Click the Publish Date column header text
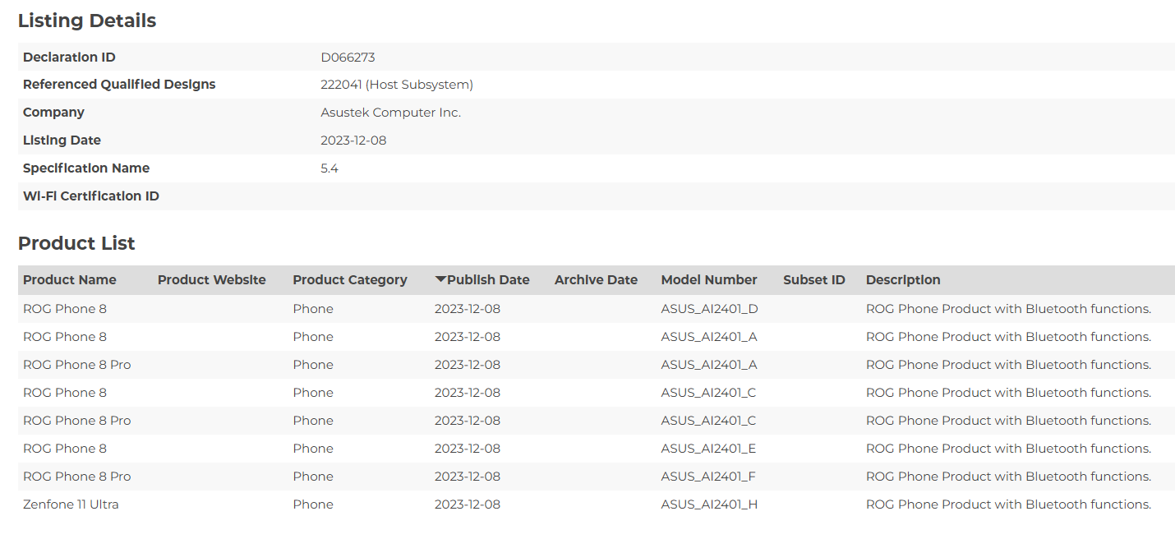Image resolution: width=1175 pixels, height=539 pixels. [x=489, y=280]
